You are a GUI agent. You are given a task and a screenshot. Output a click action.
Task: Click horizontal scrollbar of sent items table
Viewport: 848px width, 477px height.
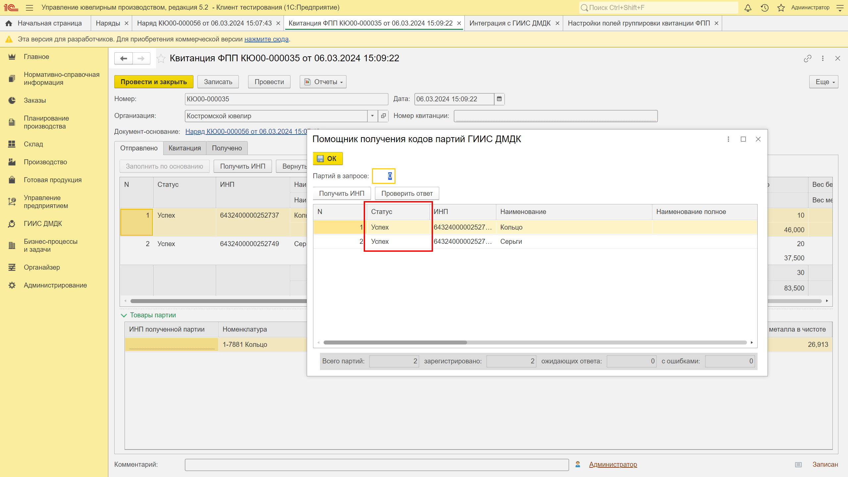[219, 301]
